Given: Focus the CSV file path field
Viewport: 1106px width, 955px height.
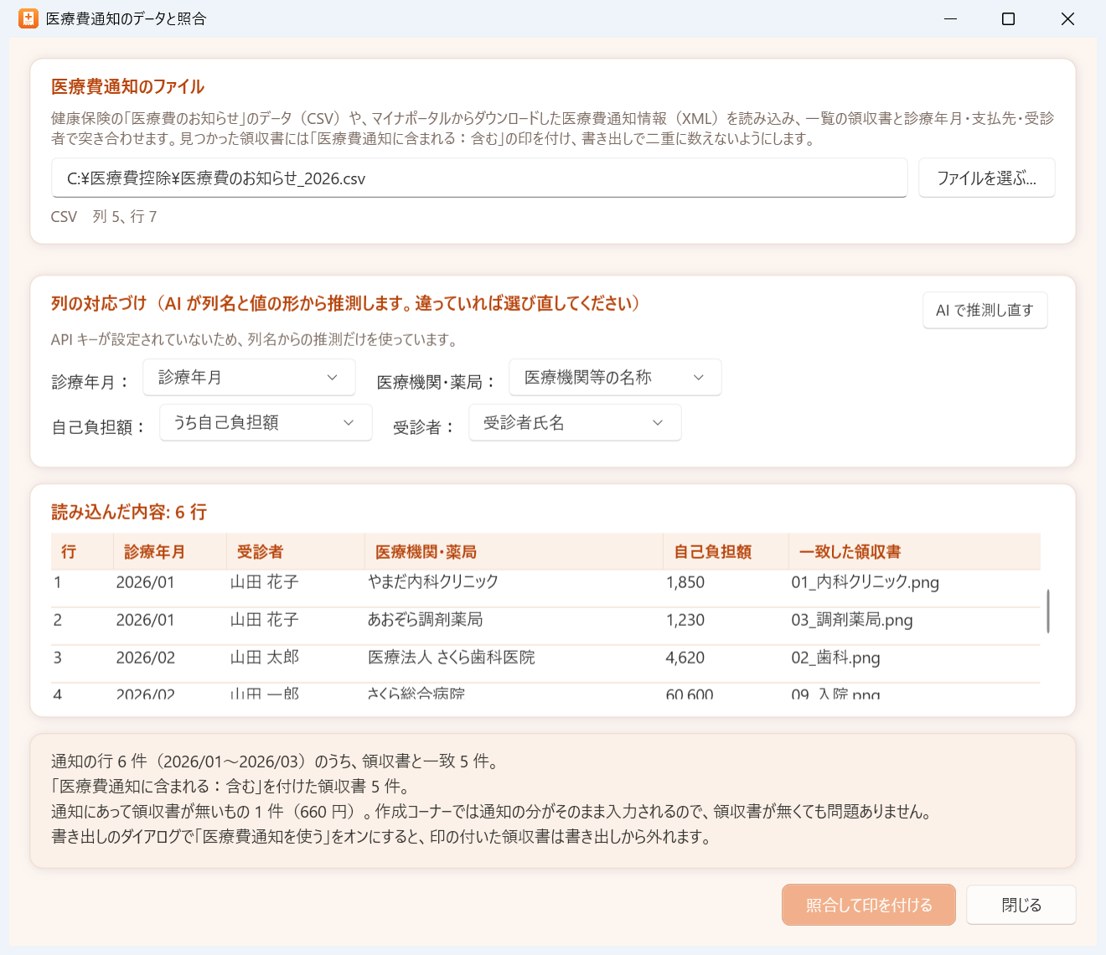Looking at the screenshot, I should tap(479, 178).
